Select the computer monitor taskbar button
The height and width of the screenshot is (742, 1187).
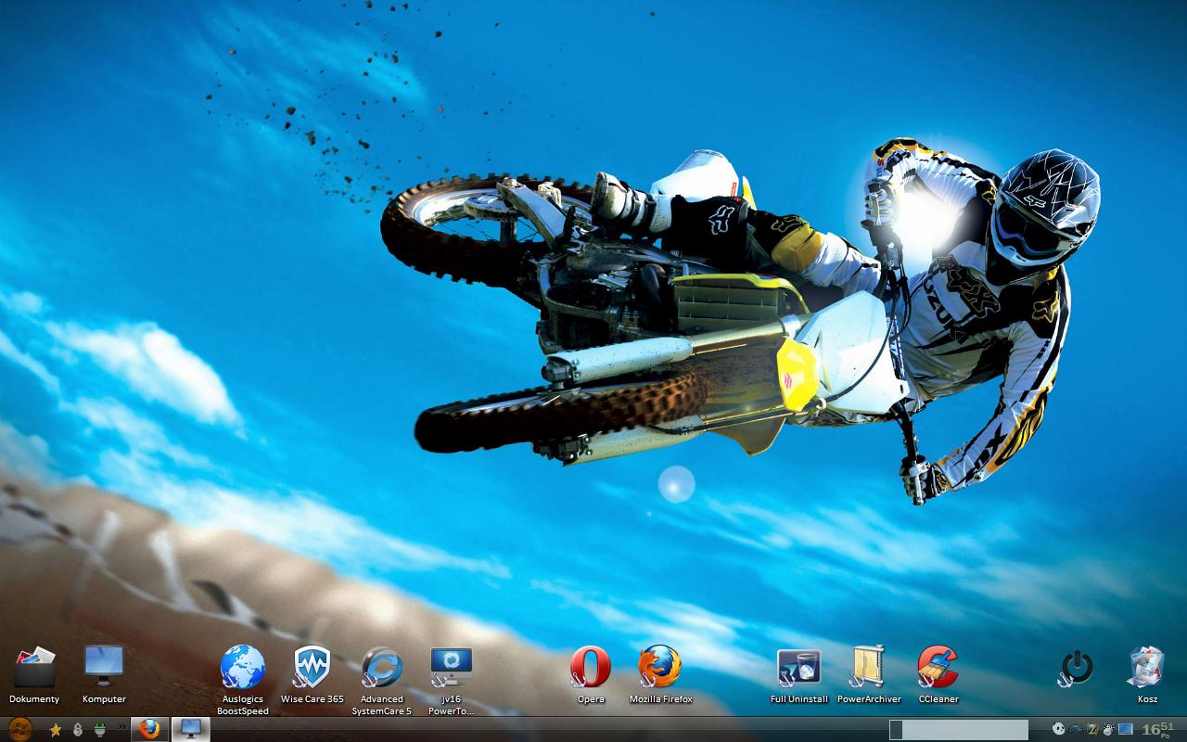point(191,729)
